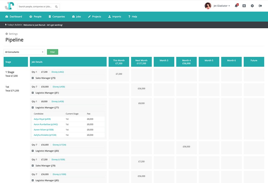Select the All Consultants option
This screenshot has height=183, width=268.
pyautogui.click(x=24, y=52)
